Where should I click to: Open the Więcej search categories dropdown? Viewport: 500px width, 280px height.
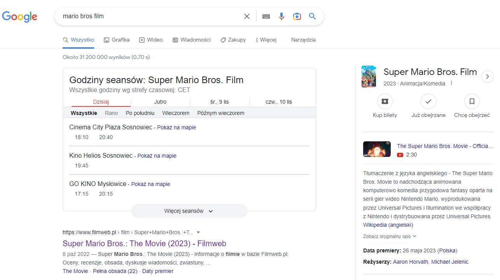[266, 40]
